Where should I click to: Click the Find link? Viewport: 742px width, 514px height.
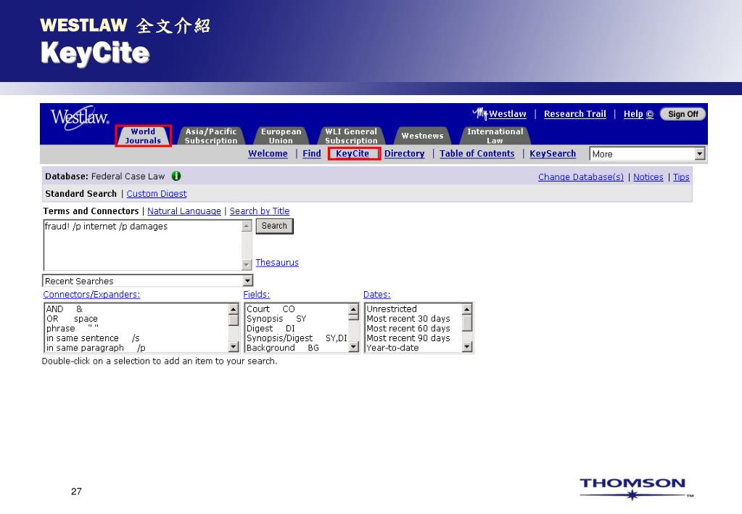(x=312, y=153)
